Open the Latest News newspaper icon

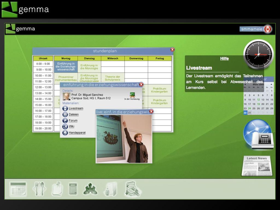click(257, 166)
